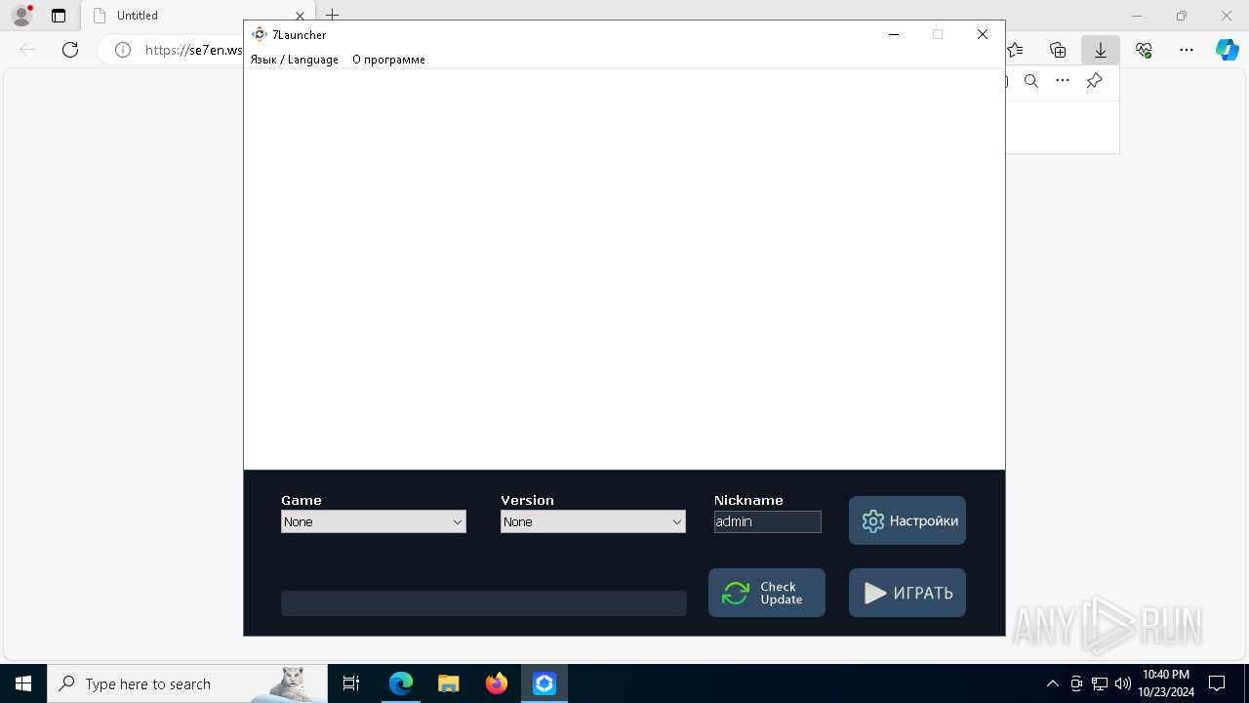The height and width of the screenshot is (703, 1249).
Task: Open Firefox from taskbar
Action: pos(497,683)
